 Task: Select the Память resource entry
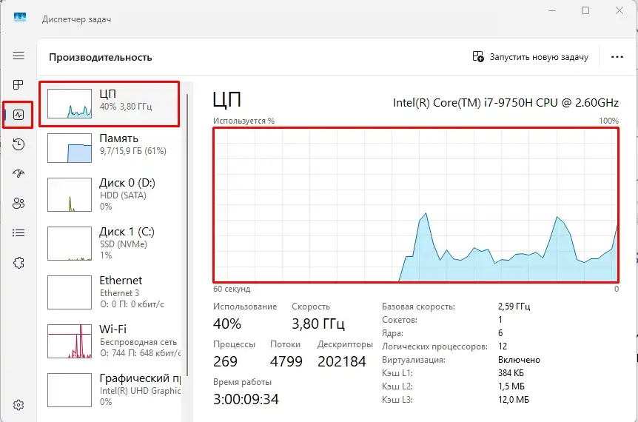tap(110, 148)
